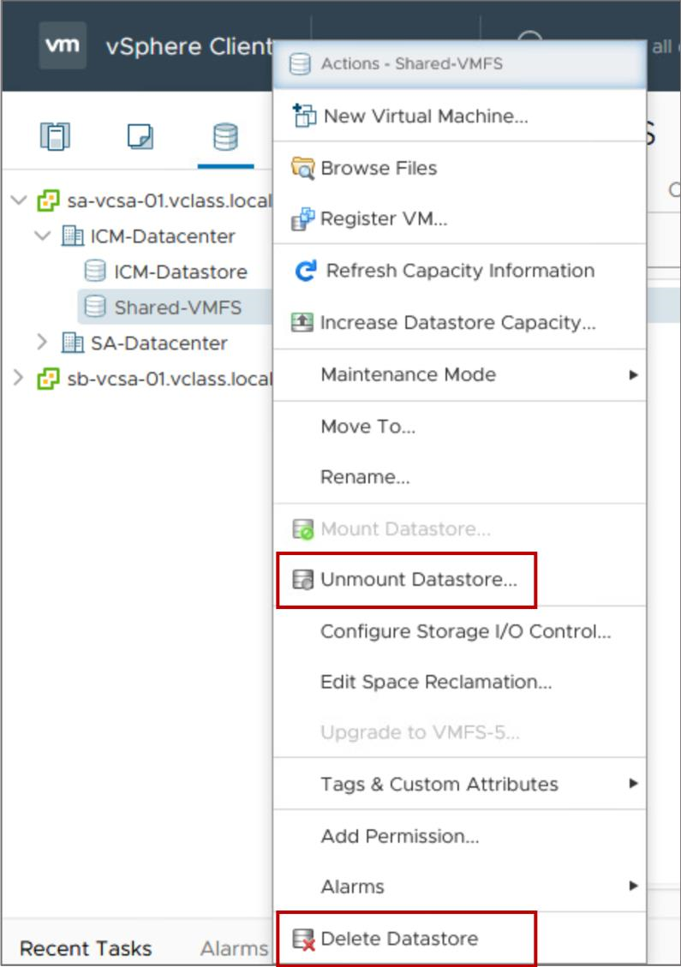Open the VMs and Templates inventory view icon

(x=140, y=136)
